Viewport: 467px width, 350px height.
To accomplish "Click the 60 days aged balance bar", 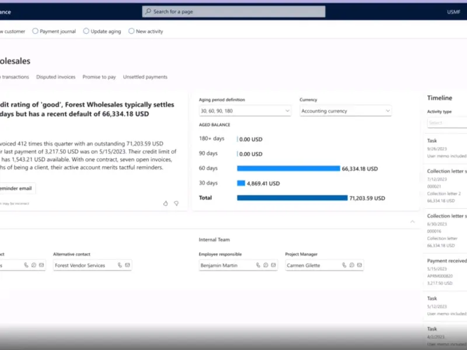I will [288, 169].
